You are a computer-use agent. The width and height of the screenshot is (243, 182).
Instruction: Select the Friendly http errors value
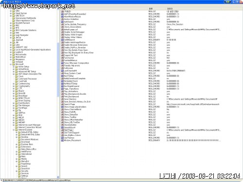pyautogui.click(x=72, y=66)
